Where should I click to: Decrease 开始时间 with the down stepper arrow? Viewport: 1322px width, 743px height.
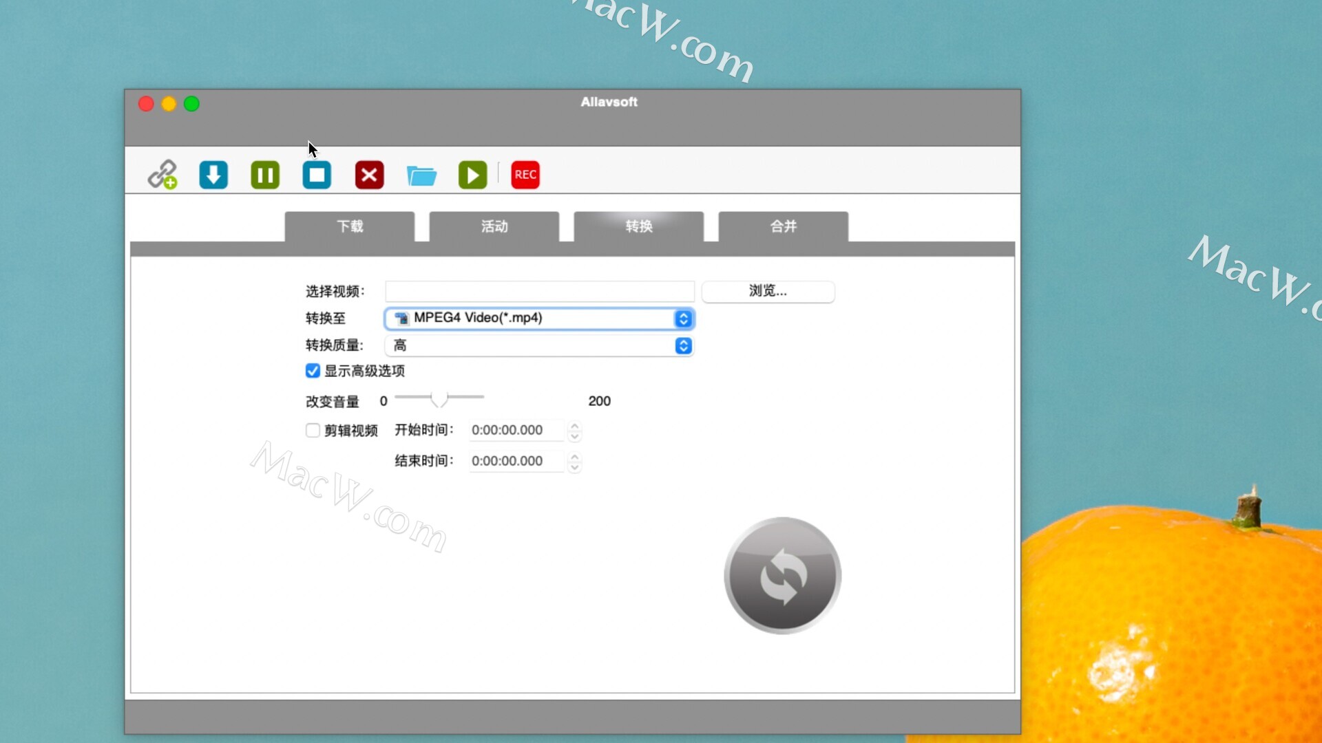click(x=575, y=436)
